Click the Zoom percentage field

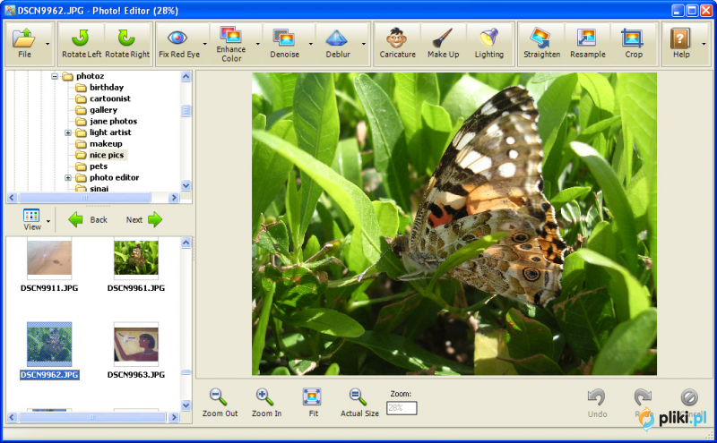(402, 408)
